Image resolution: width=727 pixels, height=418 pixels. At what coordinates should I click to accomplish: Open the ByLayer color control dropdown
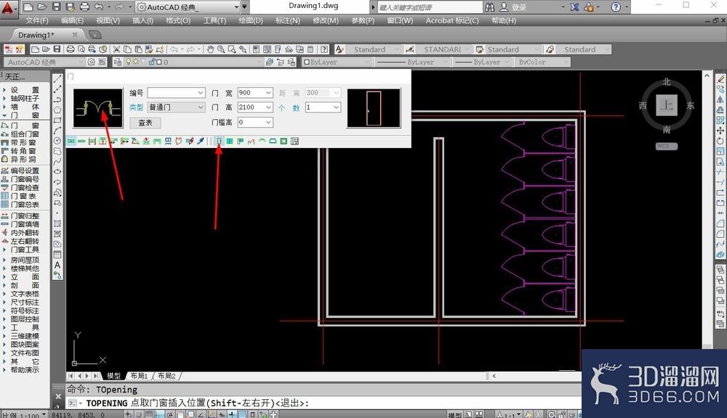pyautogui.click(x=337, y=62)
